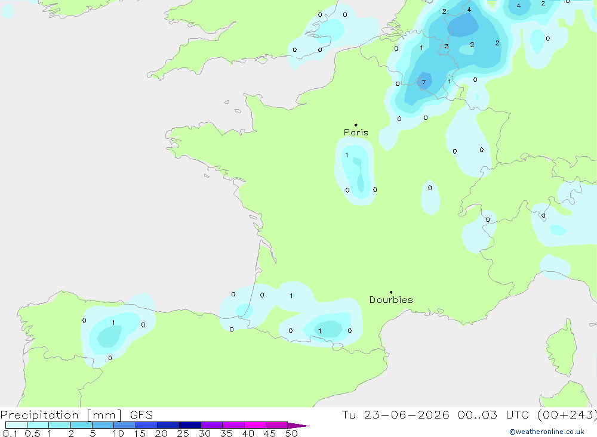Screen dimensions: 597x437
Task: Pick the legend swatch between 10 and 15
Action: click(125, 425)
